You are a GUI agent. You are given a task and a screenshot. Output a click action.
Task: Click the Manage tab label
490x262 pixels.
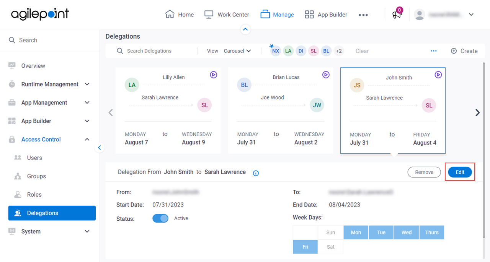click(x=283, y=15)
